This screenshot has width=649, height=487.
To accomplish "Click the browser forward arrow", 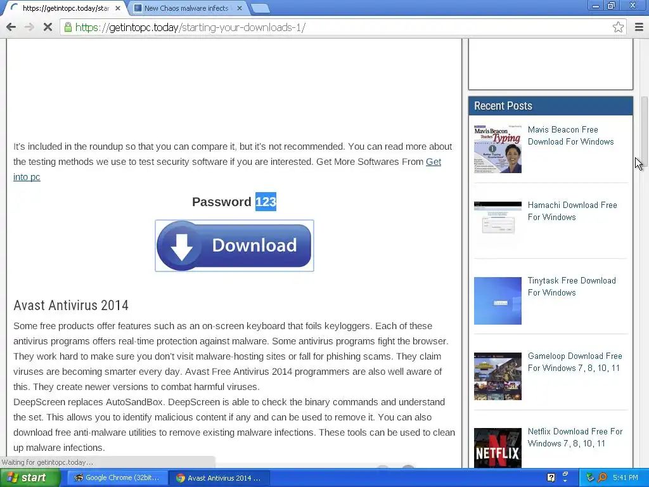I will tap(29, 27).
